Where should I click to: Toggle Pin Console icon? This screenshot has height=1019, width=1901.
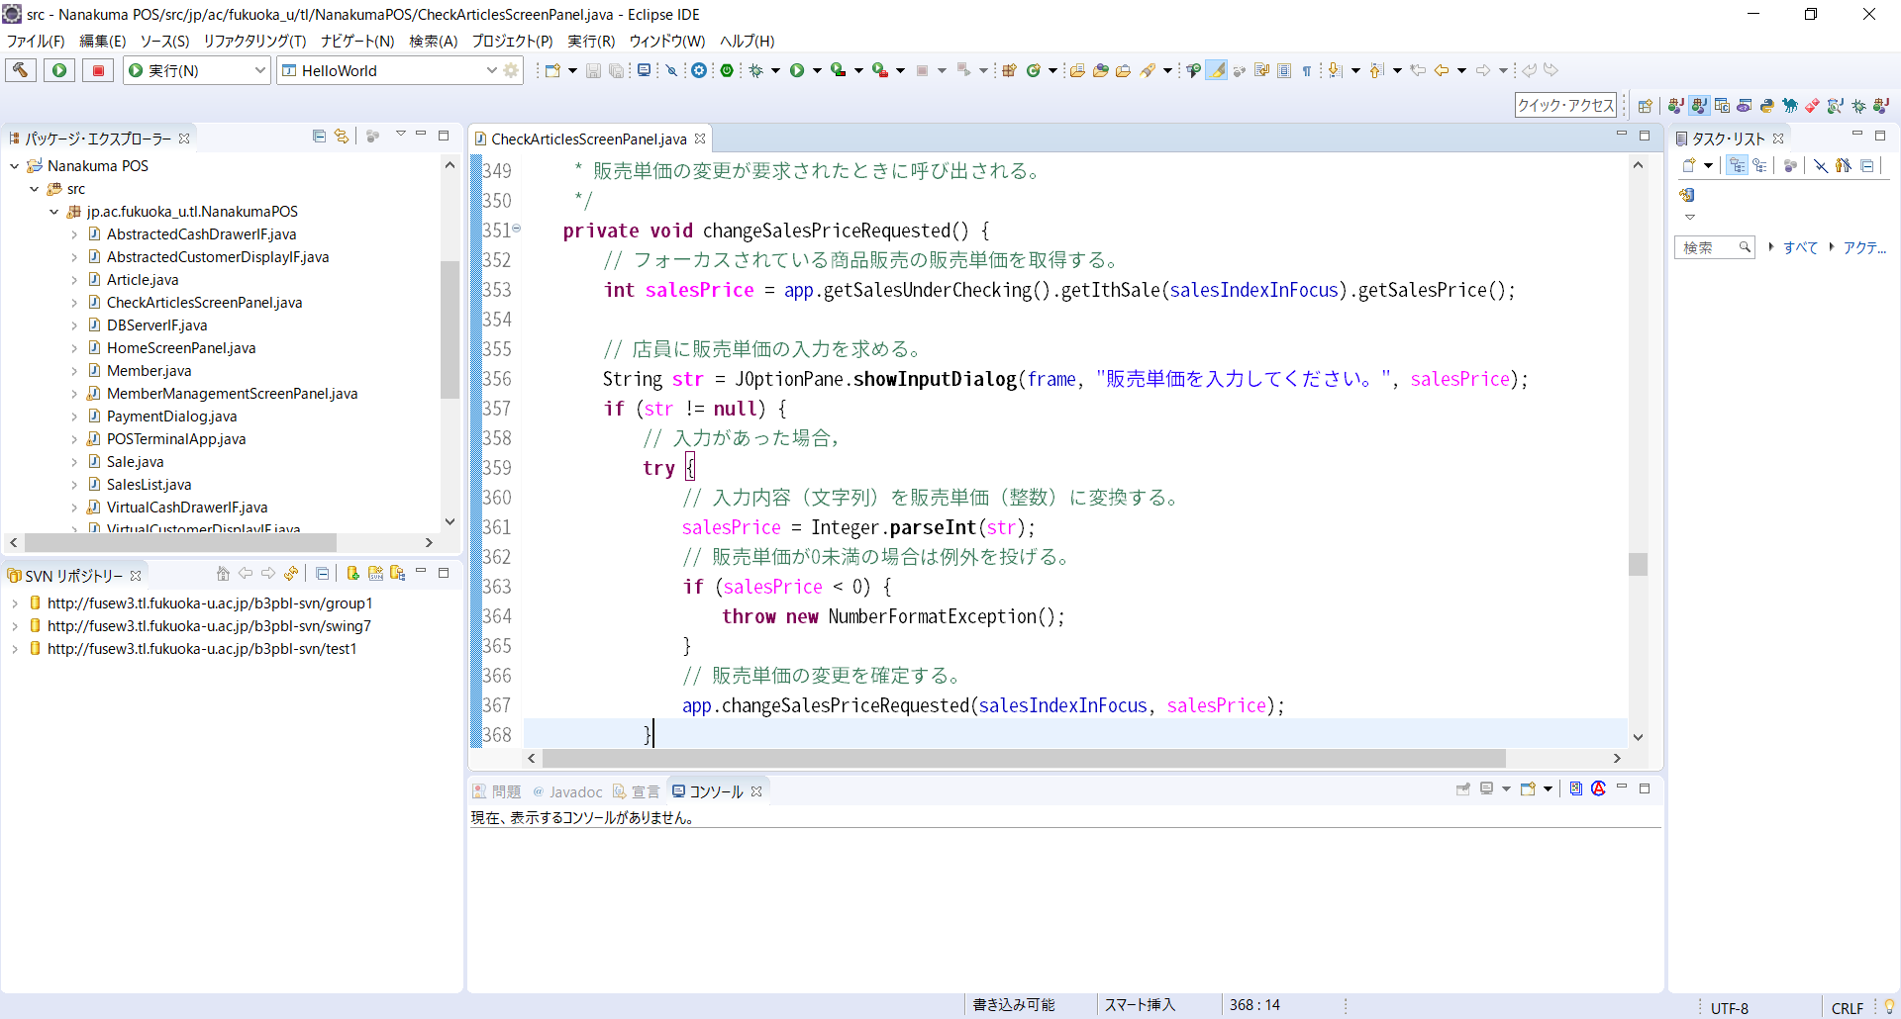[1463, 789]
